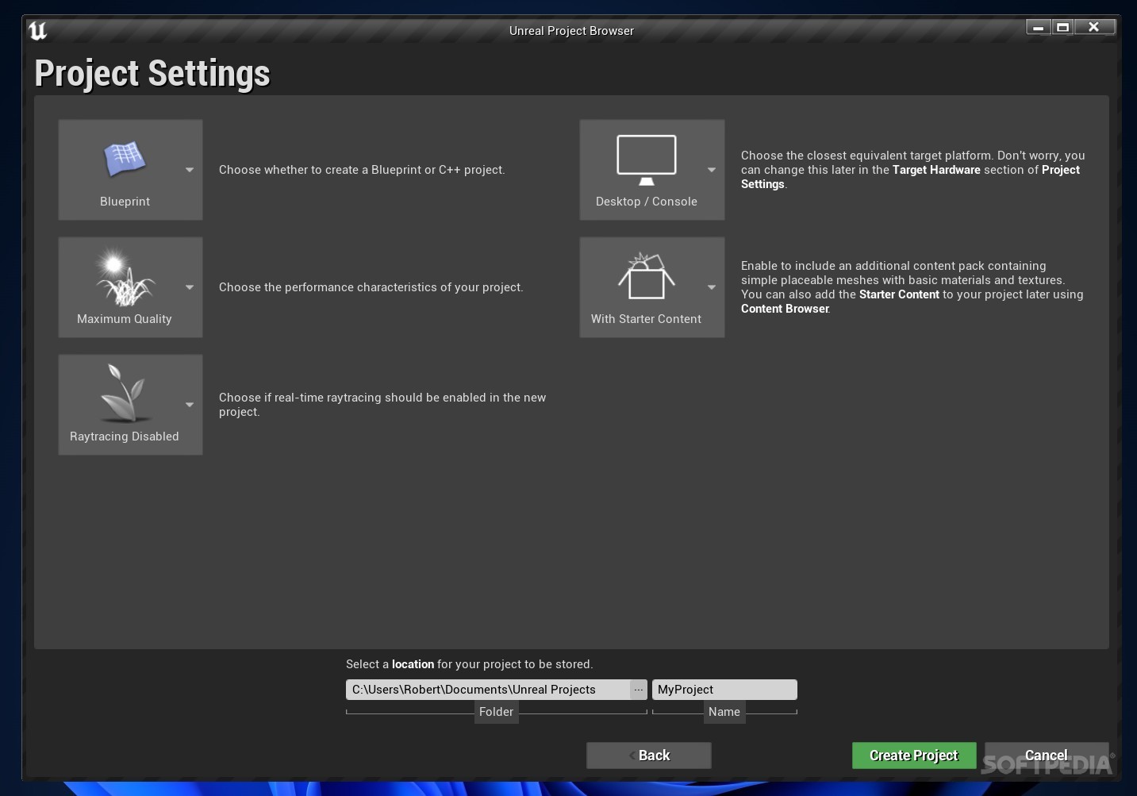Click the 'Unreal Project Browser' window title
Image resolution: width=1137 pixels, height=796 pixels.
(571, 31)
